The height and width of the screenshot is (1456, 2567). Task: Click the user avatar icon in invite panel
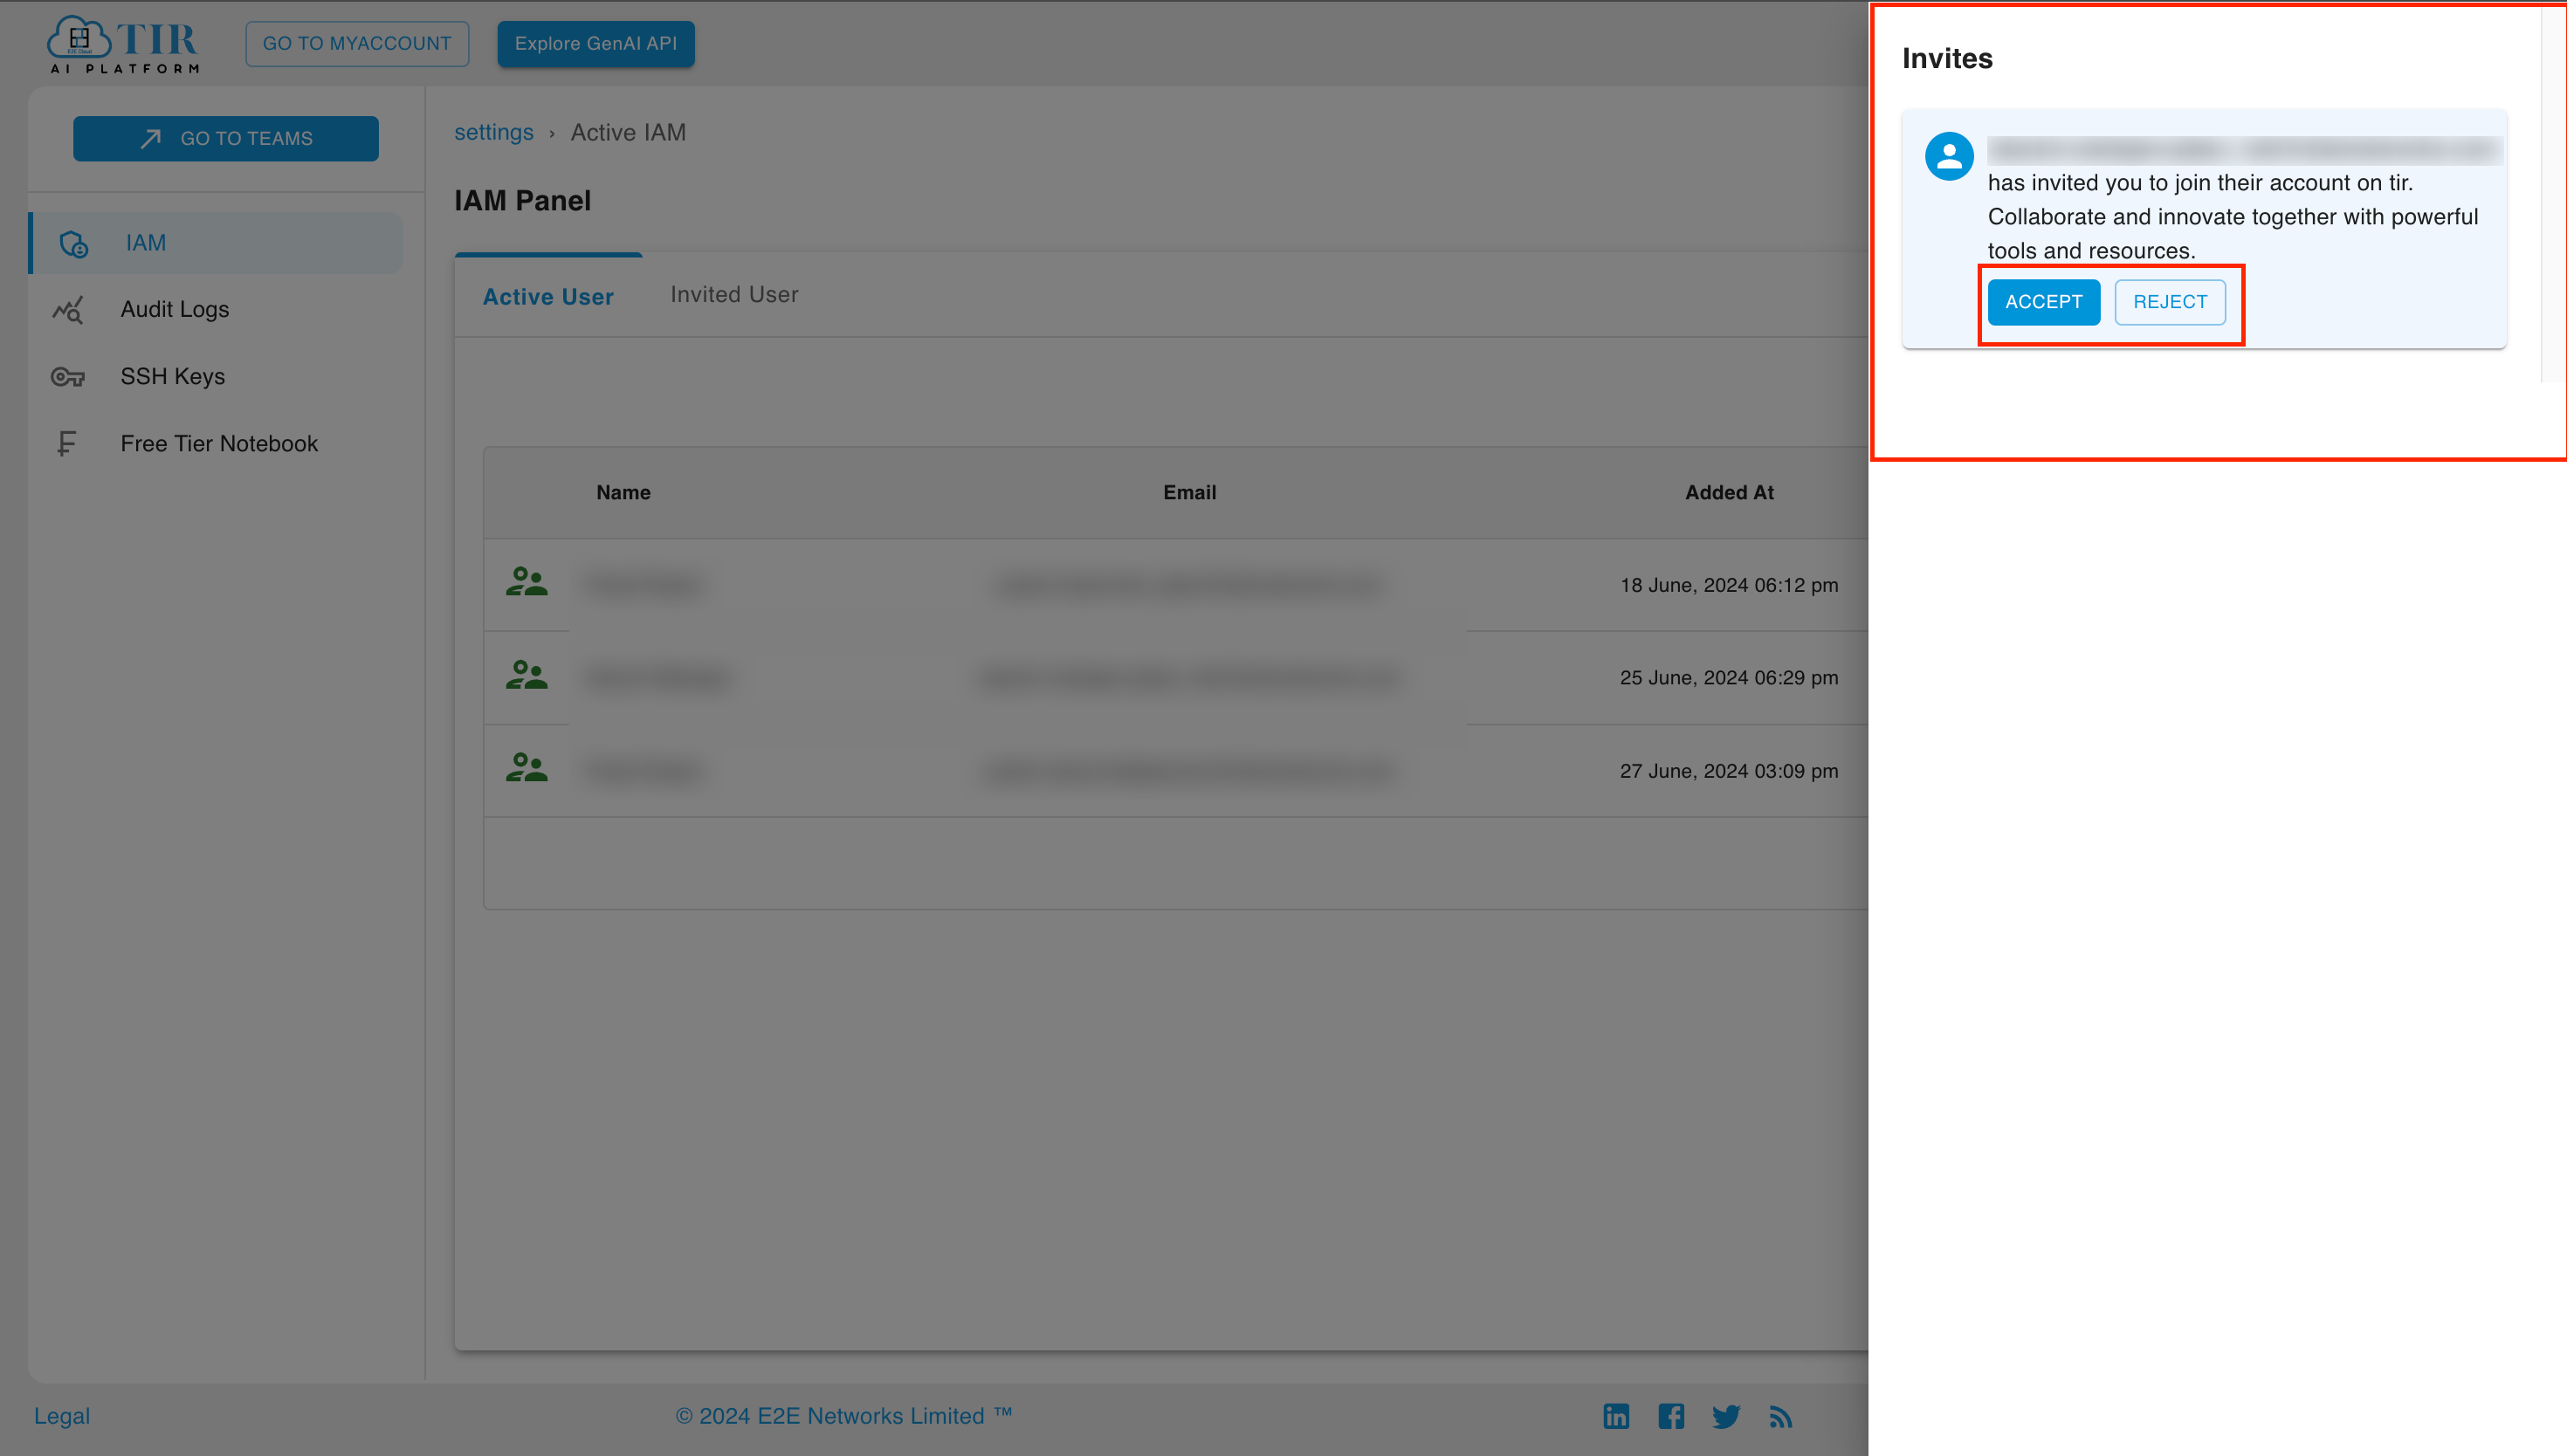pyautogui.click(x=1948, y=155)
